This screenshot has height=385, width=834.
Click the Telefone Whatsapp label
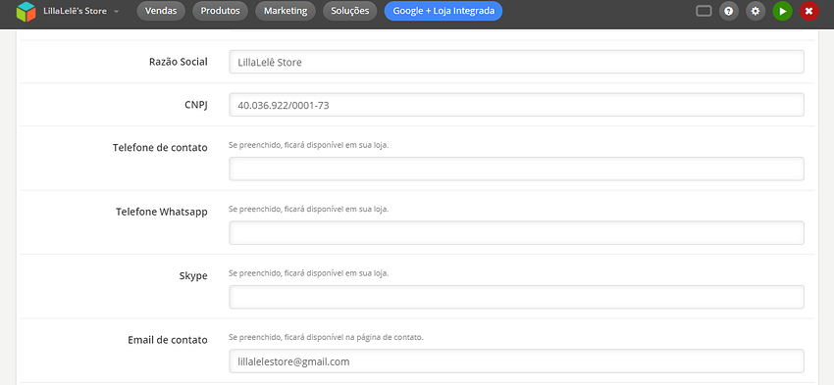pos(162,212)
